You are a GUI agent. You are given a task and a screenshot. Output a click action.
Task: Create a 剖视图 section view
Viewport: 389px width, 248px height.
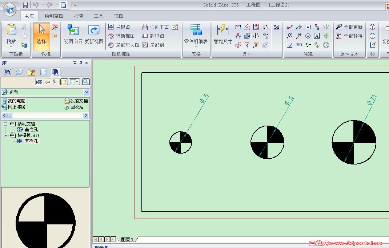click(153, 36)
